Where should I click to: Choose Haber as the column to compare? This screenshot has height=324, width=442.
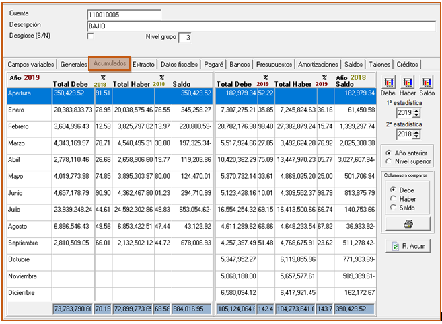point(393,198)
